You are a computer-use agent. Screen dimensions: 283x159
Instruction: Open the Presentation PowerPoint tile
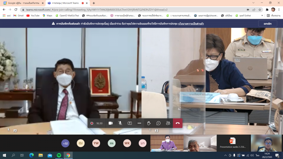click(x=233, y=143)
